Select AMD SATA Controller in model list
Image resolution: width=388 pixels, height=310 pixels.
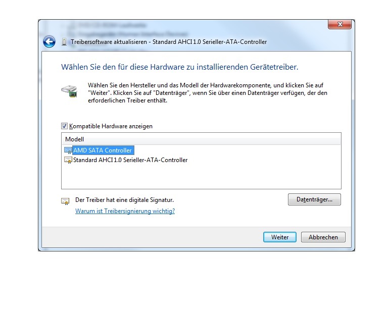tap(103, 150)
